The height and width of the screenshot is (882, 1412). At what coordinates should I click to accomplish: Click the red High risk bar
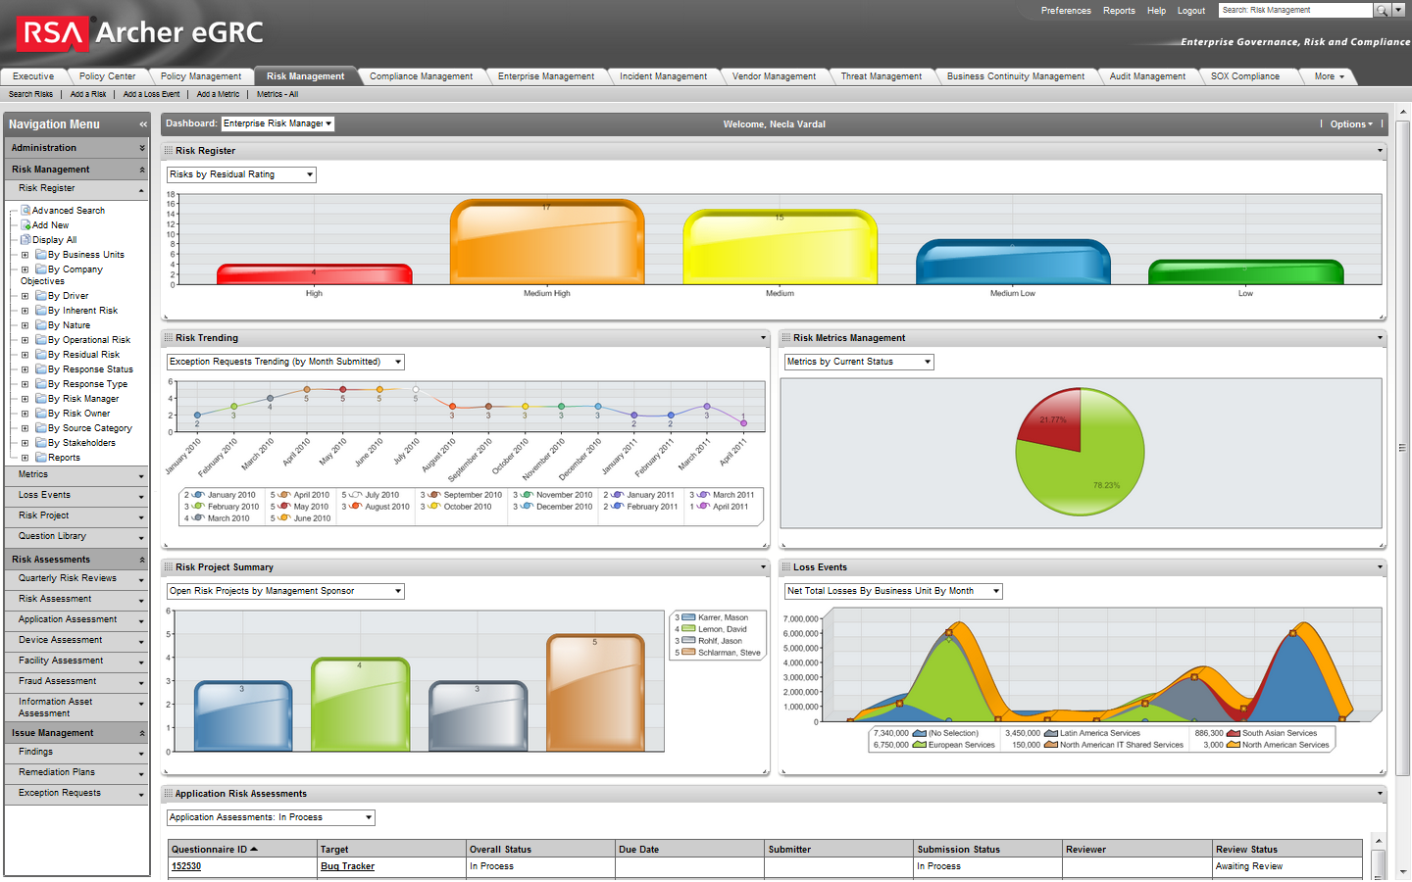(x=314, y=274)
